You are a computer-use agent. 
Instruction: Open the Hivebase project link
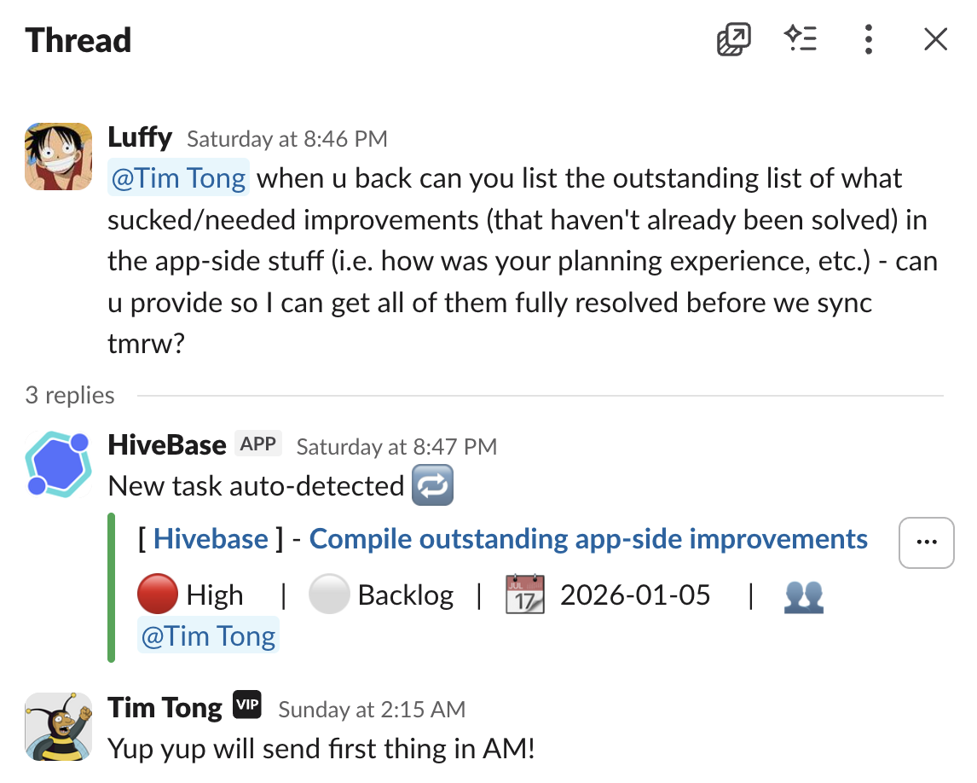tap(211, 539)
